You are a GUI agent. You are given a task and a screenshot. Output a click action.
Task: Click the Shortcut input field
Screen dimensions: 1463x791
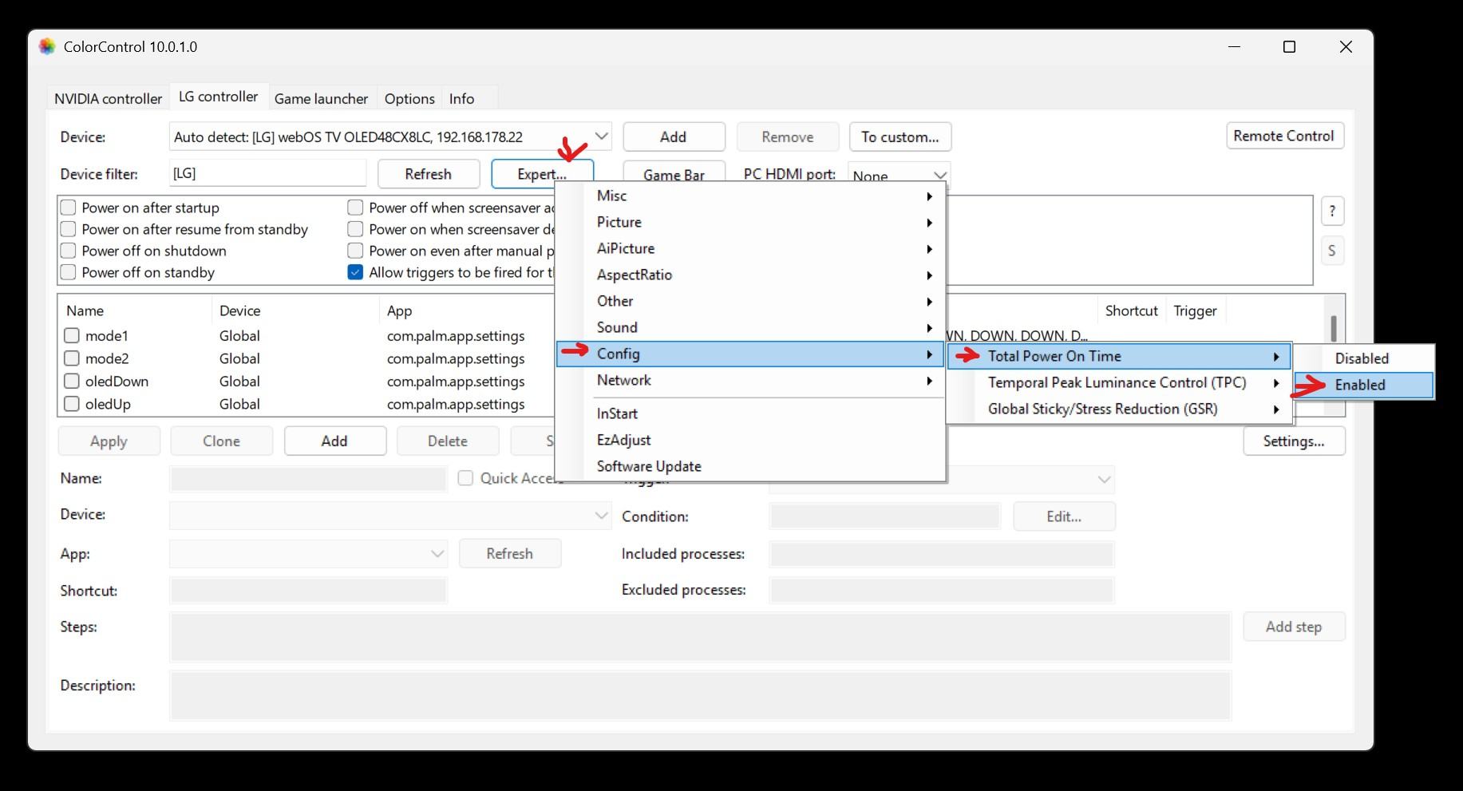coord(308,591)
